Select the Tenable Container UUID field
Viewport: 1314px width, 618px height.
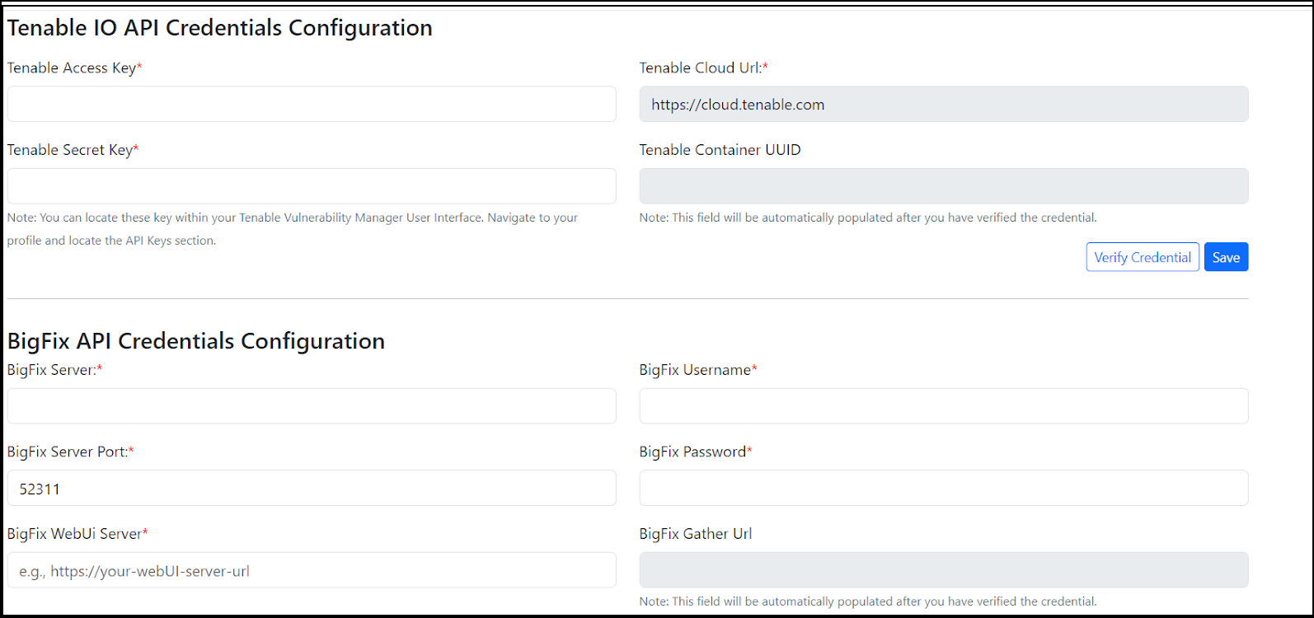coord(943,186)
